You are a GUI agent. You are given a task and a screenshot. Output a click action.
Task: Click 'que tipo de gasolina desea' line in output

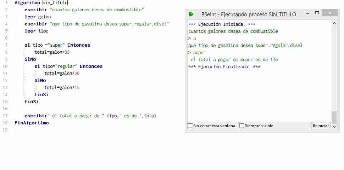click(245, 46)
